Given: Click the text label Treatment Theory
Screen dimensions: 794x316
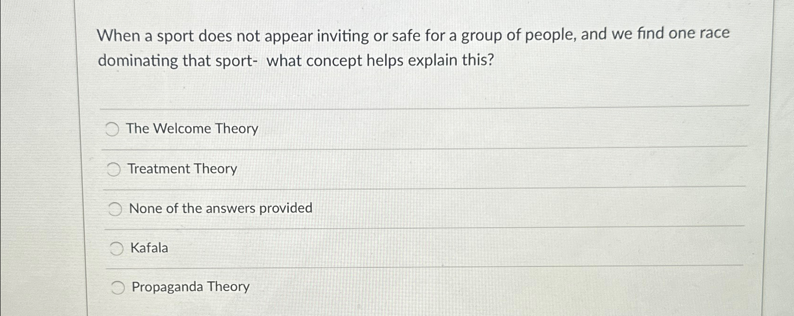Looking at the screenshot, I should [182, 169].
